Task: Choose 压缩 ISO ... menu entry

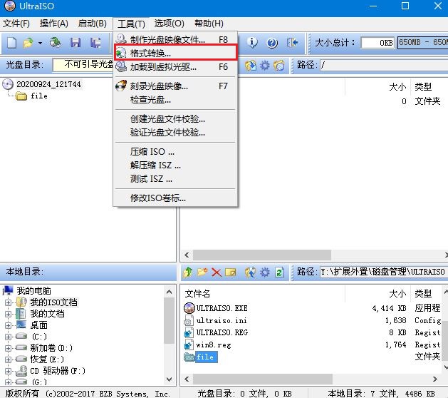Action: click(x=175, y=151)
